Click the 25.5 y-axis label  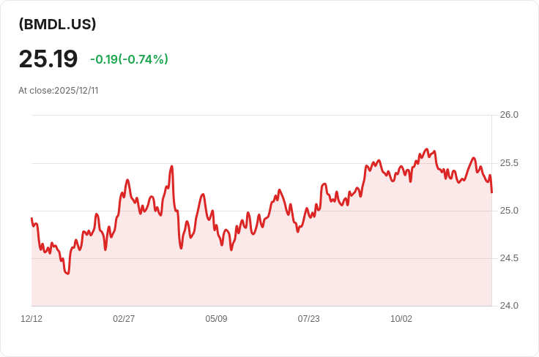click(509, 162)
